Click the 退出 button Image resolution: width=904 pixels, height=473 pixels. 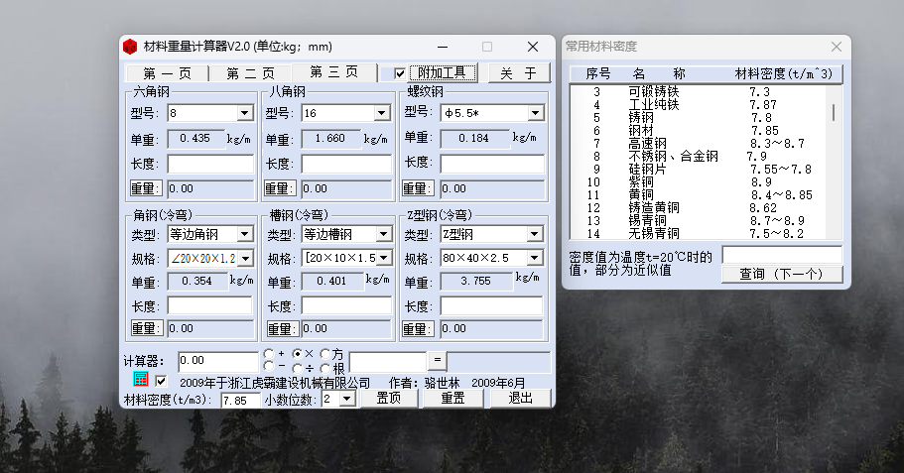tap(521, 398)
